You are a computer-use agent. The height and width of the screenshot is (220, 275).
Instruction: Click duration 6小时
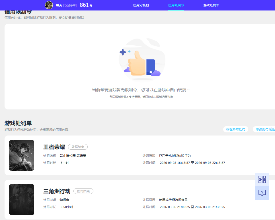click(65, 163)
